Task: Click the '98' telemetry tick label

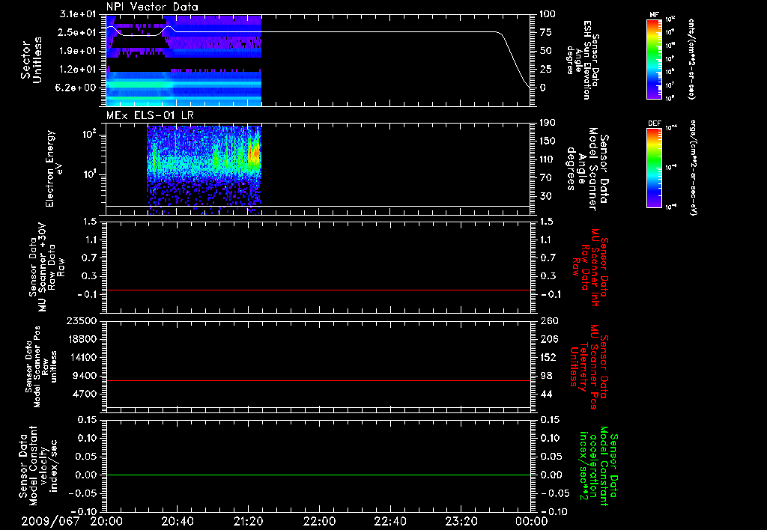Action: click(546, 376)
